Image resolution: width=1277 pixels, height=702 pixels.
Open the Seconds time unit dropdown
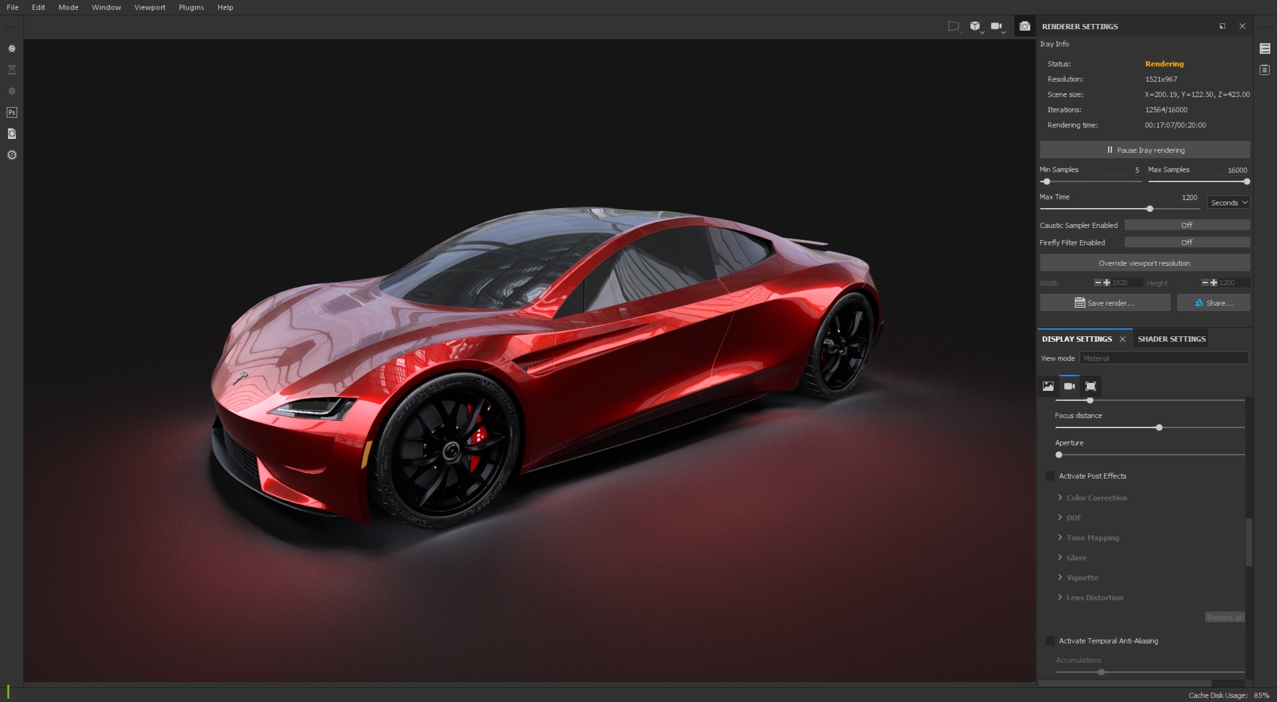pos(1228,203)
